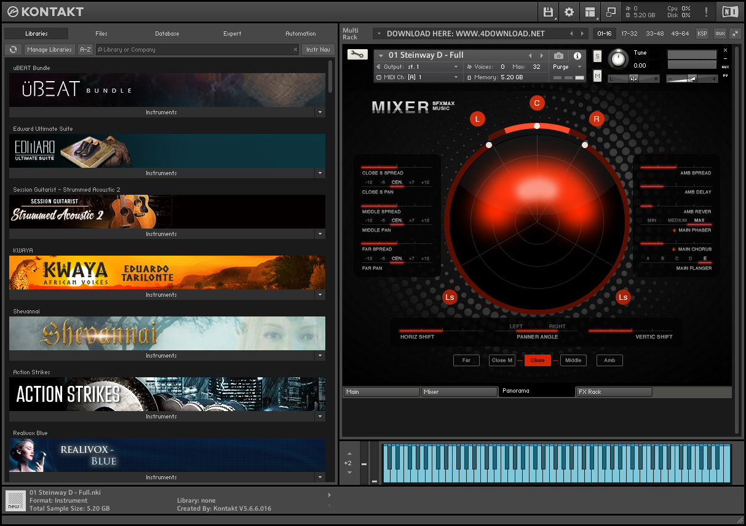Switch to the Files browser tab
Screen dimensions: 746x526
(x=101, y=34)
